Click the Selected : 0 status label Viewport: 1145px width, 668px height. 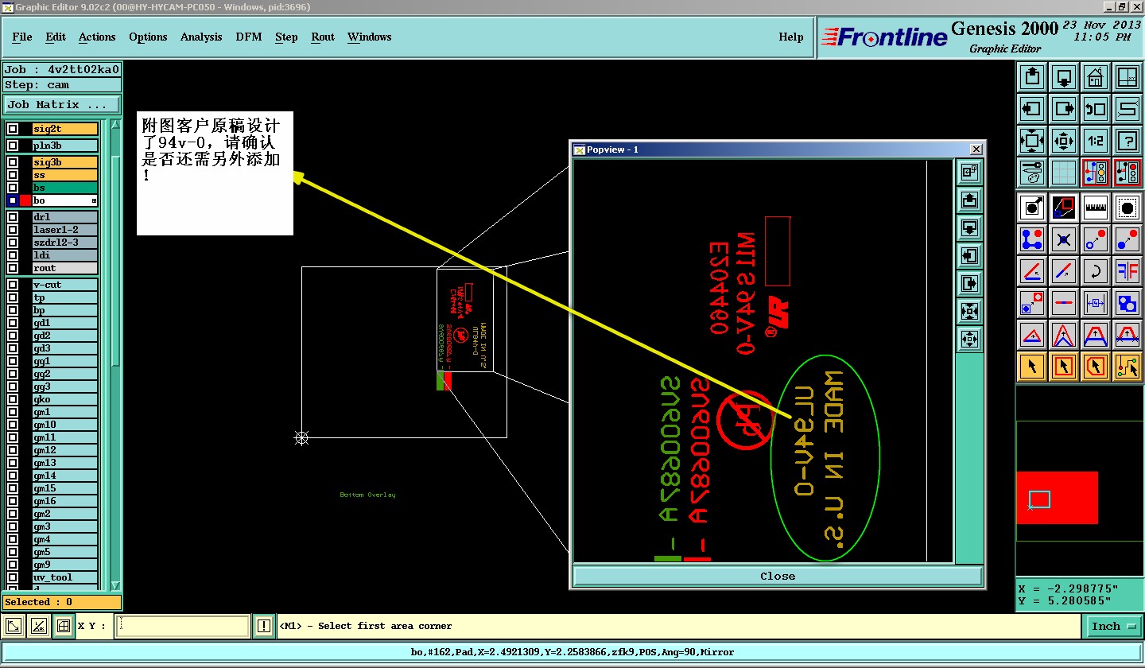pyautogui.click(x=62, y=602)
